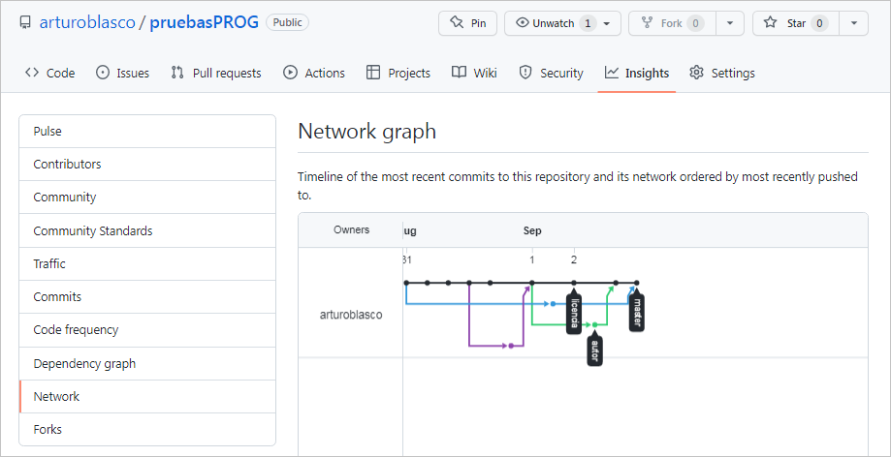The width and height of the screenshot is (891, 457).
Task: Pin the repository with the Pin button
Action: click(467, 23)
